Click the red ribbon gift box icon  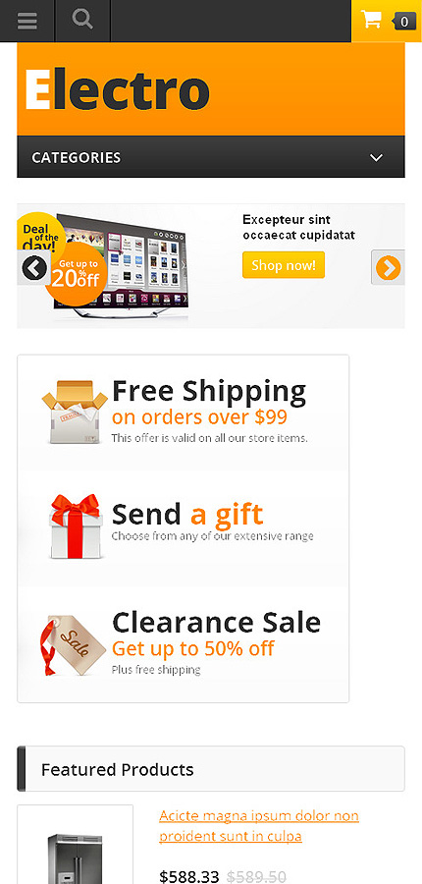point(76,526)
